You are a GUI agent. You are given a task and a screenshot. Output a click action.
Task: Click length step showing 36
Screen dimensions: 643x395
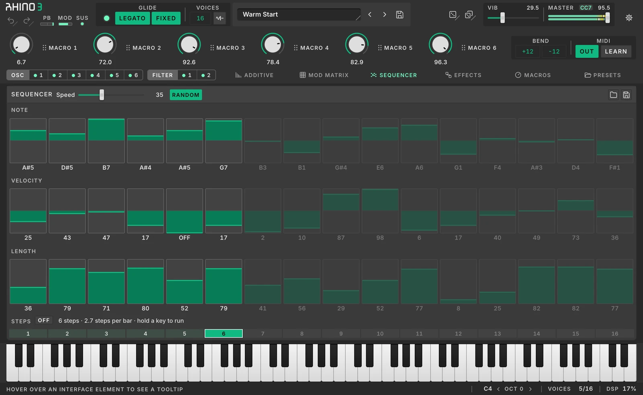[28, 281]
